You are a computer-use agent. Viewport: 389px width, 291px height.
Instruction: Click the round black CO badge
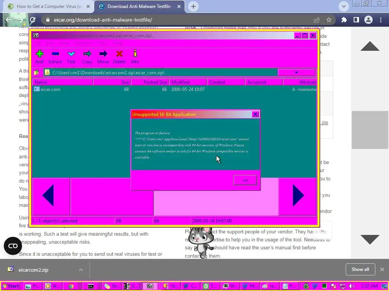click(x=13, y=246)
